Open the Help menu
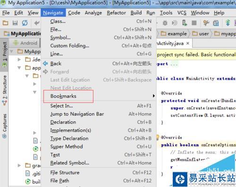 (219, 13)
